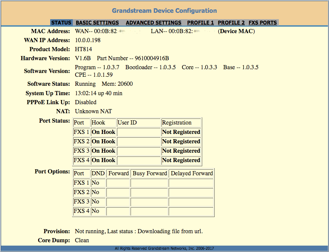Click the Hook column header
The width and height of the screenshot is (329, 252).
pos(103,123)
